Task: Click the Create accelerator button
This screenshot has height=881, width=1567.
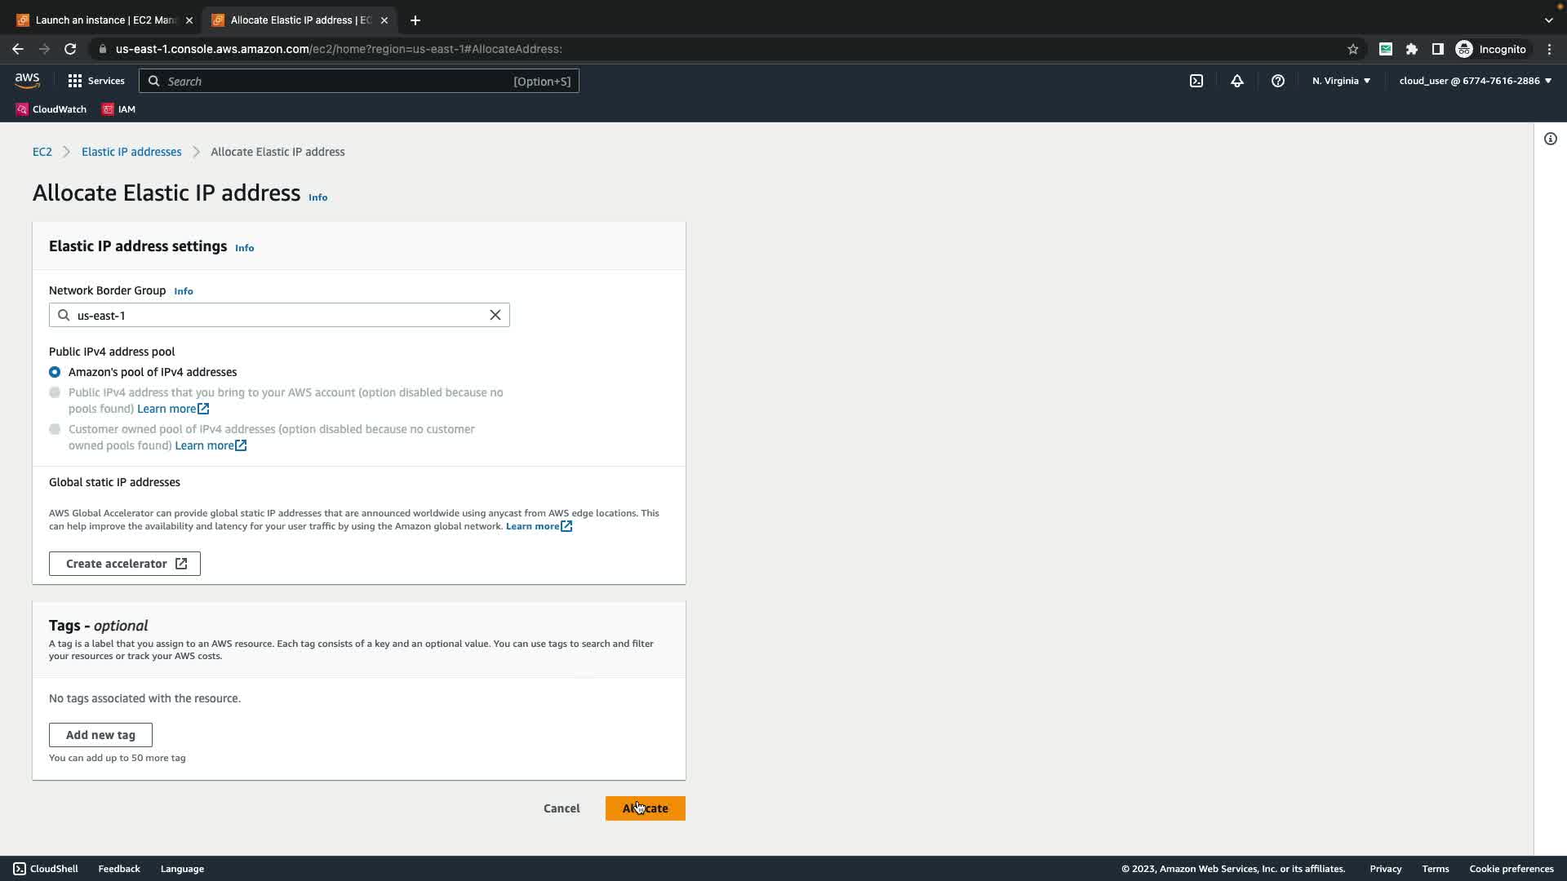Action: coord(125,564)
